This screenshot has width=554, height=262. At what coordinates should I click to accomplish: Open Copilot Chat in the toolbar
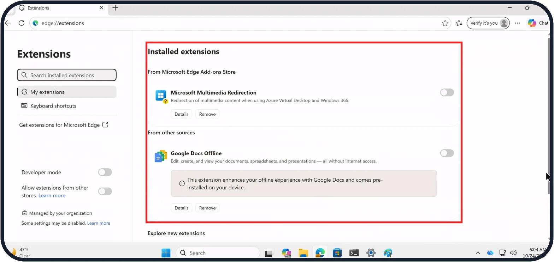pos(538,23)
